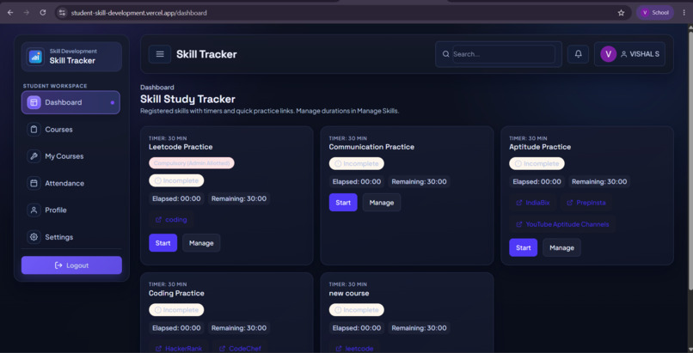Click the Skill Study Tracker heading

click(187, 99)
